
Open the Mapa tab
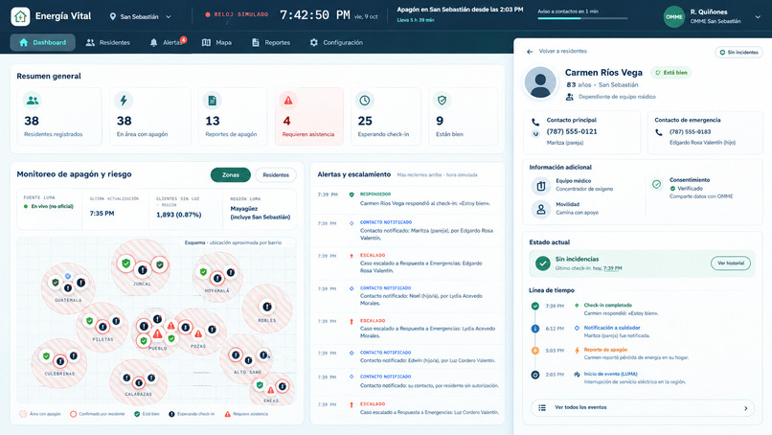click(x=216, y=42)
